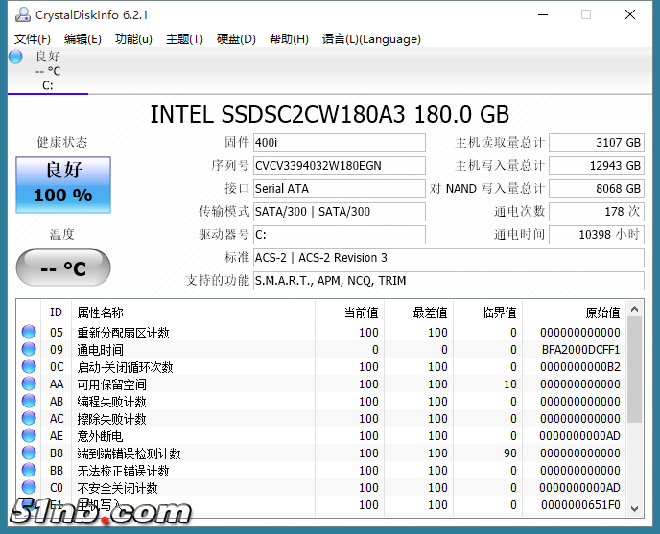Click the NAND writes value 8068 GB
The width and height of the screenshot is (660, 534).
(x=597, y=189)
